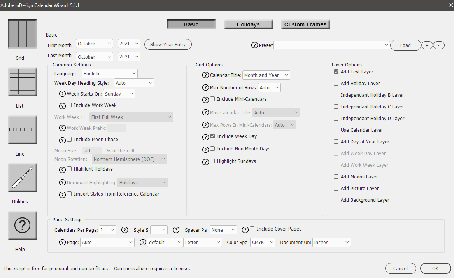Check Add Moons Layer checkbox

point(336,177)
